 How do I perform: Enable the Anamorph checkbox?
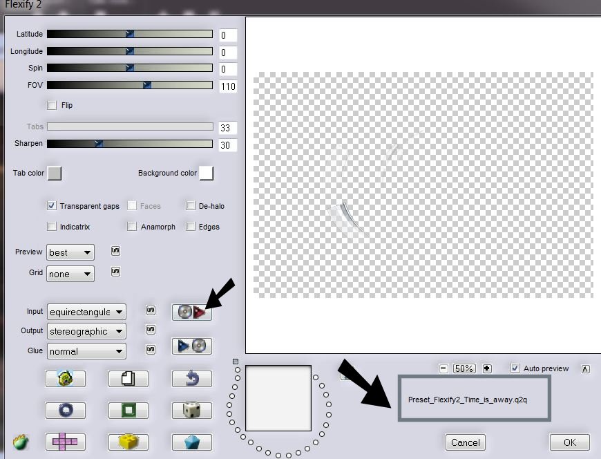coord(132,226)
